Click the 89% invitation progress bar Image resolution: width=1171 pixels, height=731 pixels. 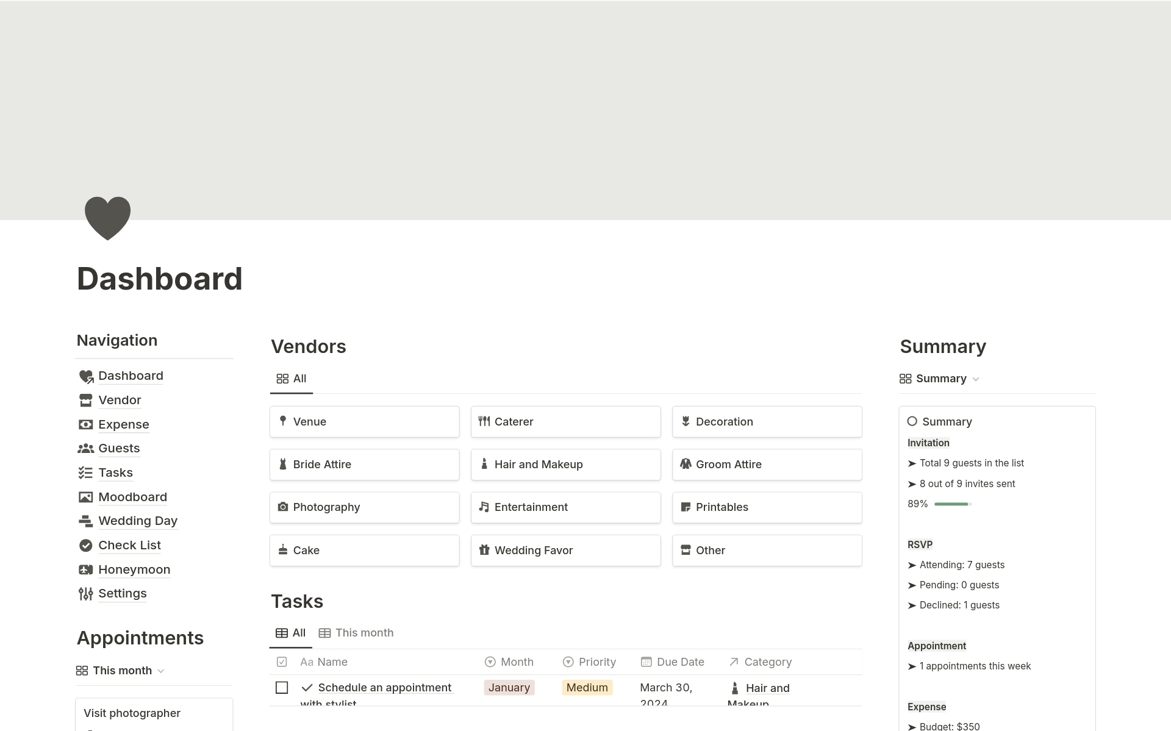click(x=951, y=504)
